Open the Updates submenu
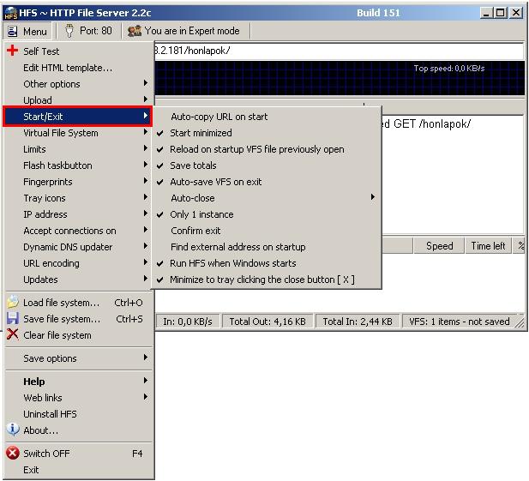 pyautogui.click(x=78, y=280)
